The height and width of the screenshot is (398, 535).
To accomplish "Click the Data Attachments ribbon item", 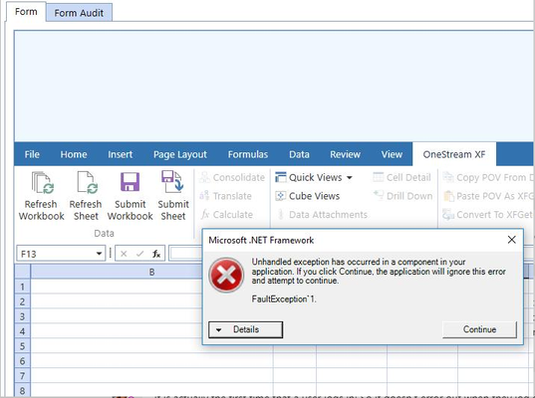I will click(x=323, y=214).
